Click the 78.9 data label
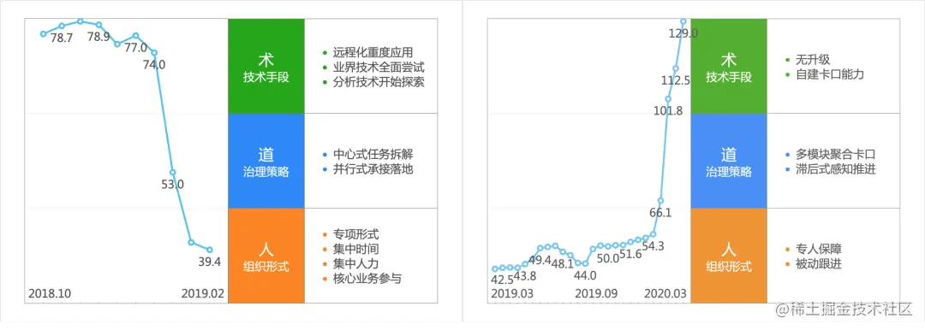Image resolution: width=925 pixels, height=330 pixels. (98, 37)
